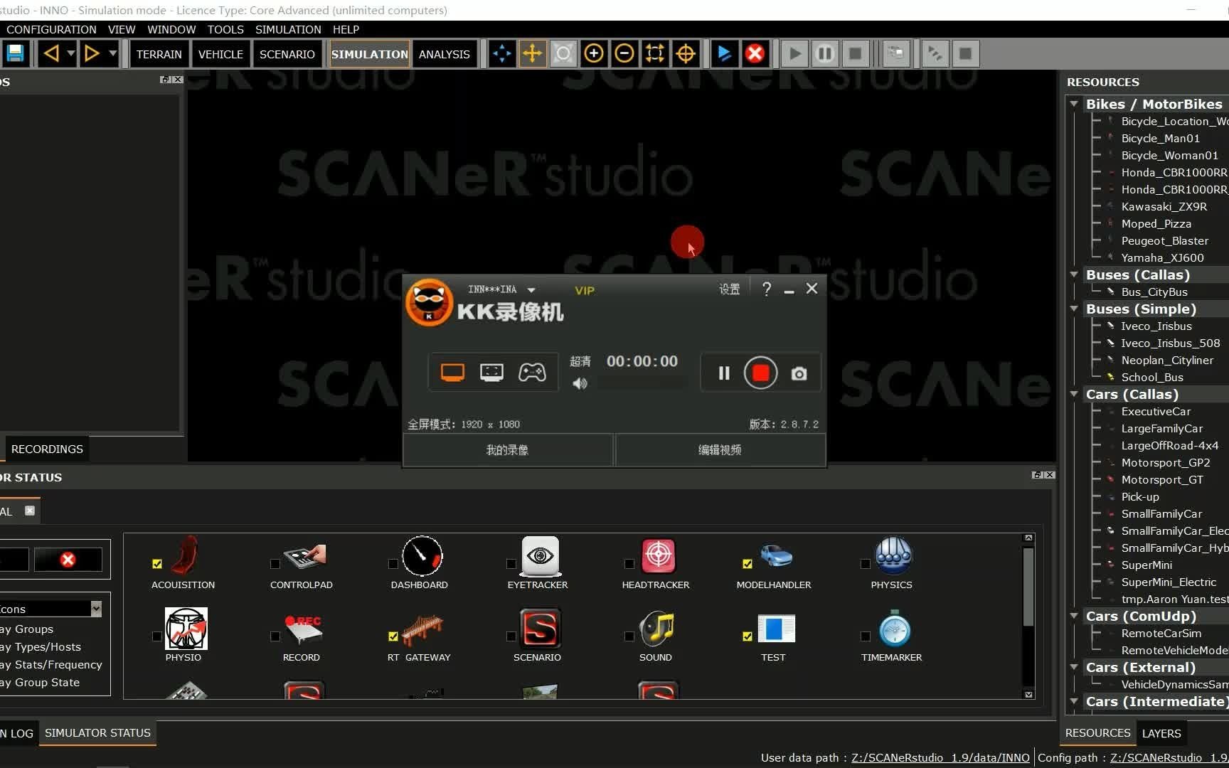Viewport: 1229px width, 768px height.
Task: Toggle the RT GATEWAY module checkbox
Action: [393, 636]
